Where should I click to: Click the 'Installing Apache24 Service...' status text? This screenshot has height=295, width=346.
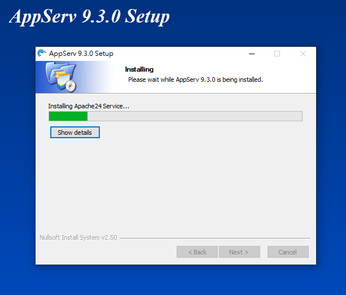point(89,106)
